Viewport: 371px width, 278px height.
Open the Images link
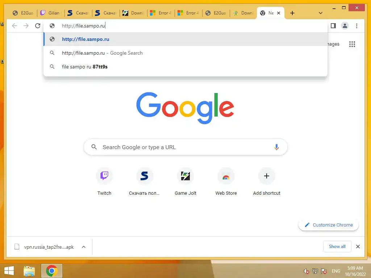click(333, 44)
